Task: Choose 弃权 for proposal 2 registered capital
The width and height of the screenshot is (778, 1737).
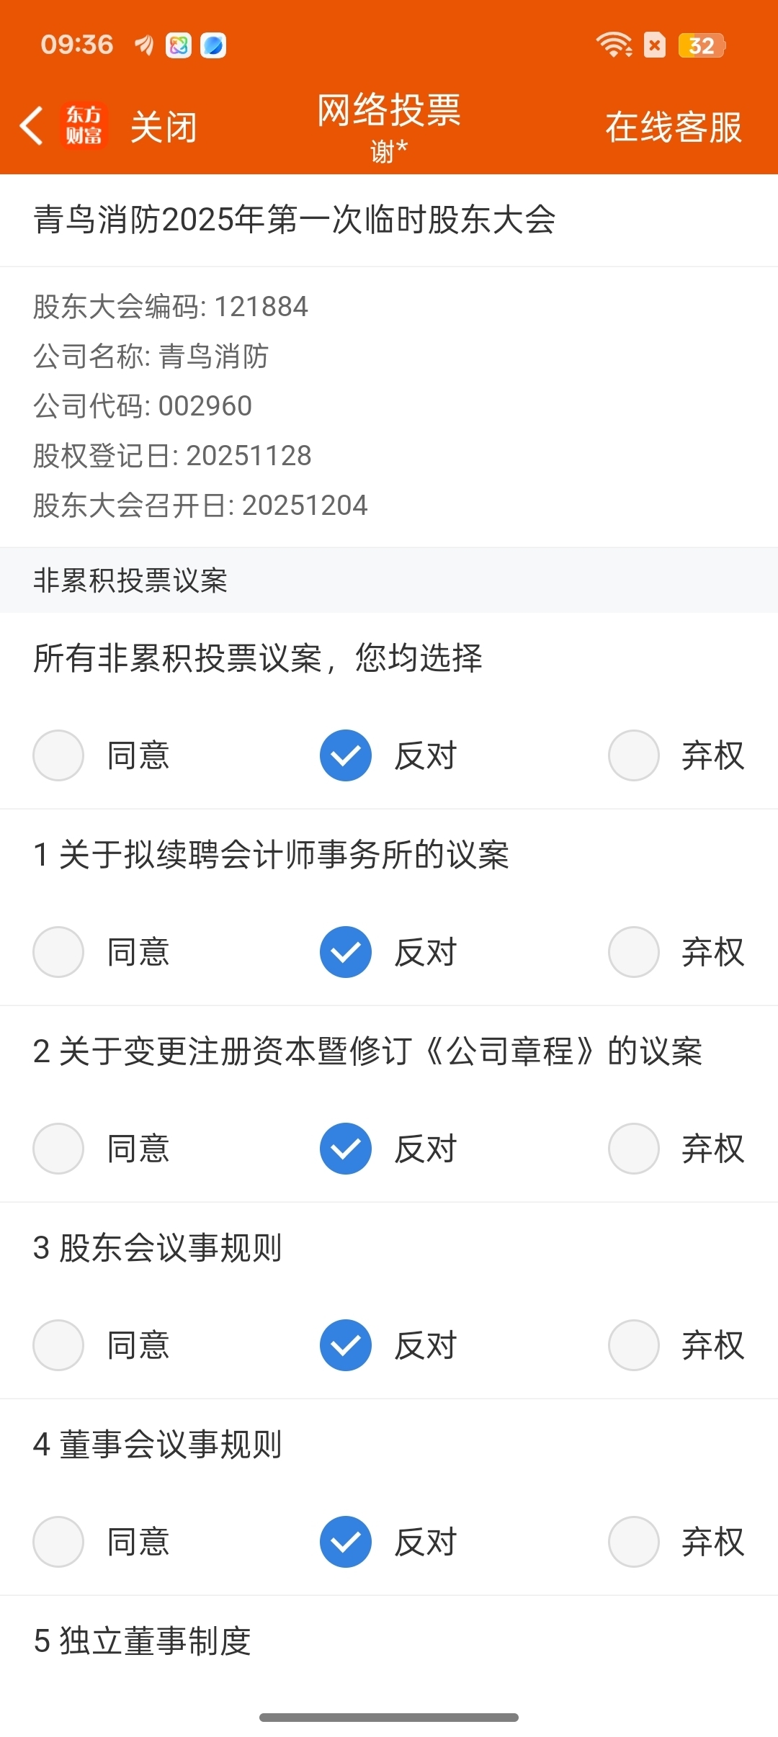Action: 634,1149
